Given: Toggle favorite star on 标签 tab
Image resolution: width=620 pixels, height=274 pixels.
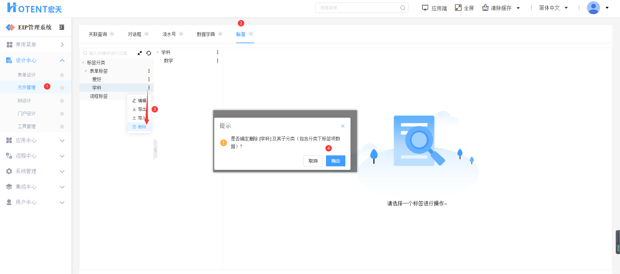Looking at the screenshot, I should [251, 34].
